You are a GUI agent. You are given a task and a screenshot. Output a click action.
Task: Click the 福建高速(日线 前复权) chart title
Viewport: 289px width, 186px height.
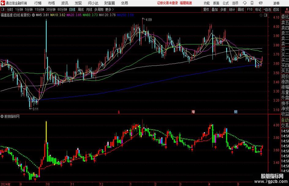coord(16,15)
